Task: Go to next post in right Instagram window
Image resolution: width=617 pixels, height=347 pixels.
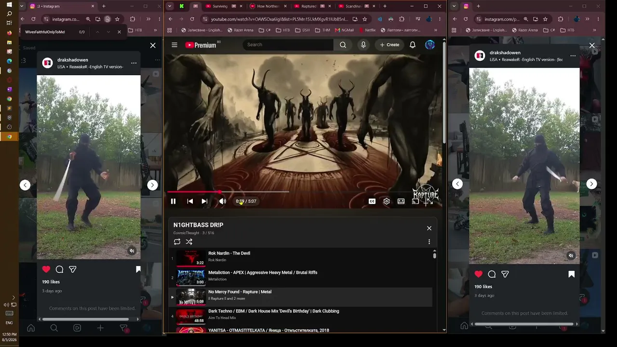Action: pyautogui.click(x=591, y=184)
